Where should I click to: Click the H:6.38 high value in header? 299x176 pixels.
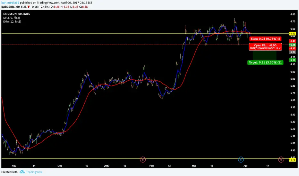[x=65, y=7]
